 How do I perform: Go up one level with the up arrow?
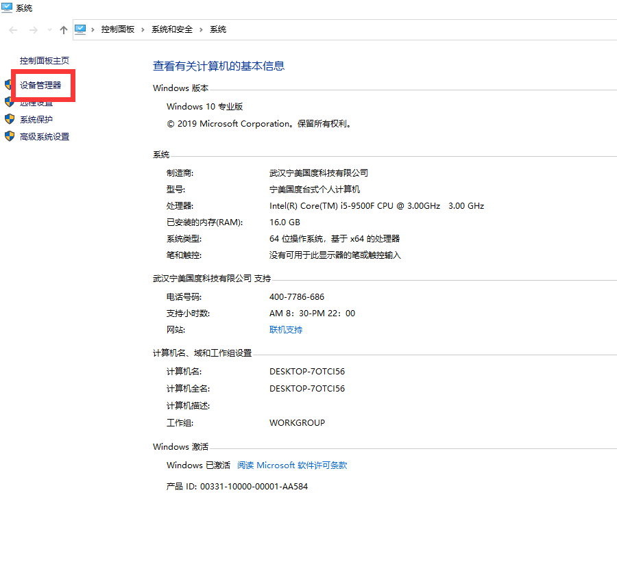(x=64, y=30)
